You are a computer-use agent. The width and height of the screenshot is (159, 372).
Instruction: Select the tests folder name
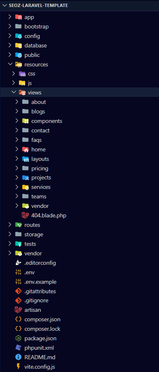tap(30, 244)
